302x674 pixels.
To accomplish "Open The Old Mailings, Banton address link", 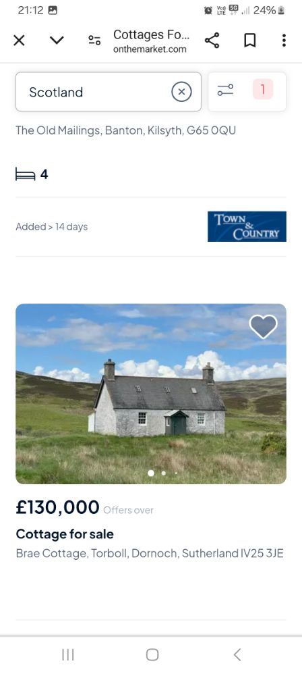I will (x=125, y=130).
